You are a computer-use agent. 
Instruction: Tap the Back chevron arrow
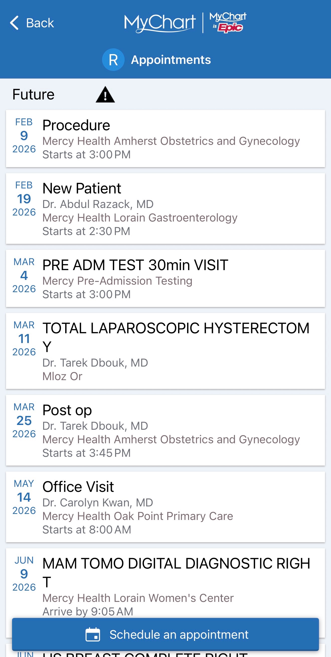(15, 23)
